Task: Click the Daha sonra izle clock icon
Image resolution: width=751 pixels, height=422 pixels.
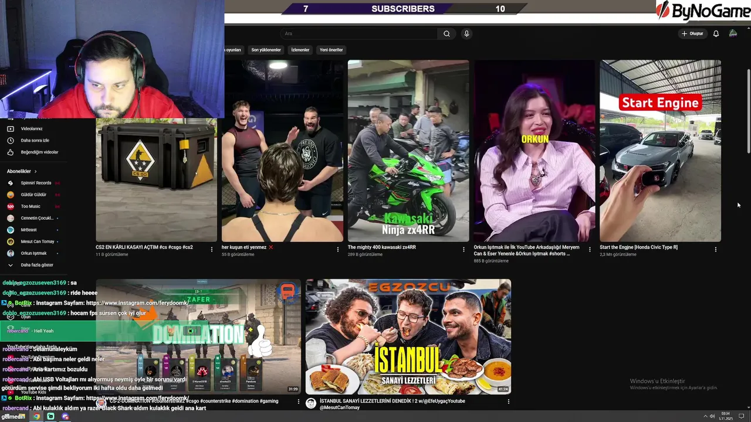Action: [x=10, y=140]
